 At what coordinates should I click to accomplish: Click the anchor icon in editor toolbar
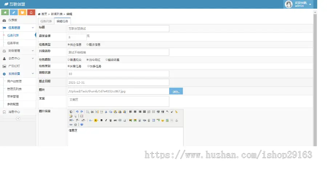click(x=177, y=120)
